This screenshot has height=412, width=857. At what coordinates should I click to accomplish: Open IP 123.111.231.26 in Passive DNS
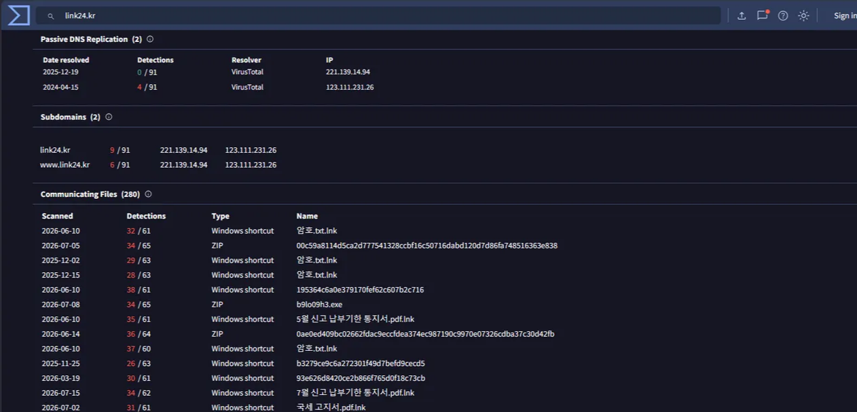tap(350, 87)
